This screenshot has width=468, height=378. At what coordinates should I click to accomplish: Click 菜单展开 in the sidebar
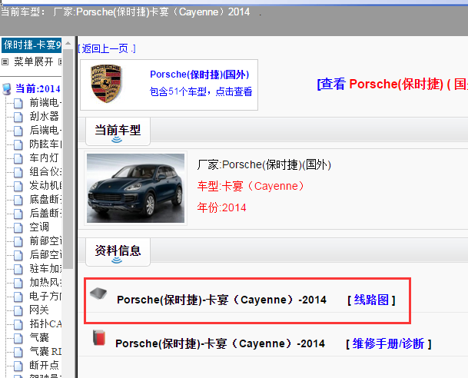pos(34,61)
